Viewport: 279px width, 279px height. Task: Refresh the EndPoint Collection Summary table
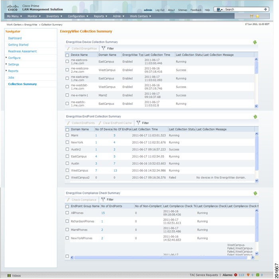(x=255, y=117)
